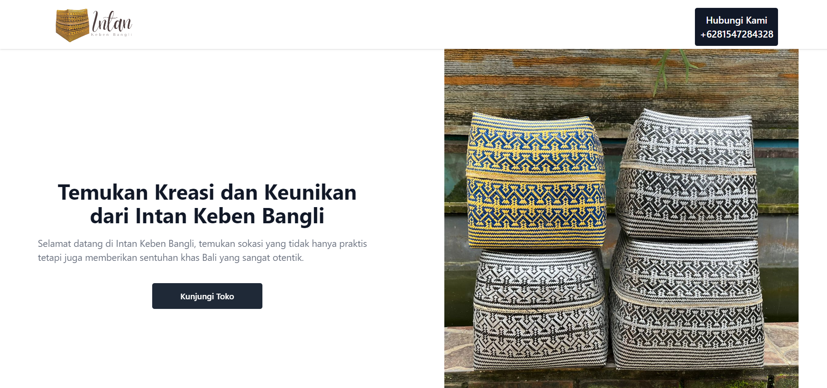Click heading line Temukan Kreasi dan Keunikan
The width and height of the screenshot is (827, 388).
[x=207, y=192]
